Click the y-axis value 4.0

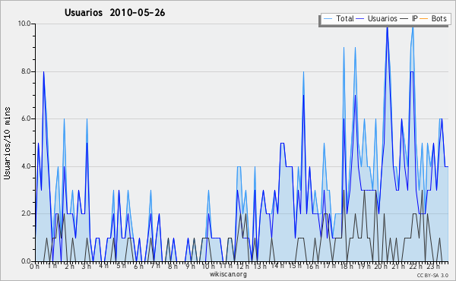[x=26, y=166]
